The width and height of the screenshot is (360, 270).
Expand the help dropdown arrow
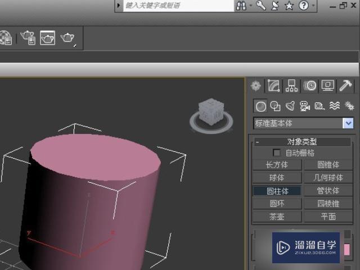click(313, 5)
